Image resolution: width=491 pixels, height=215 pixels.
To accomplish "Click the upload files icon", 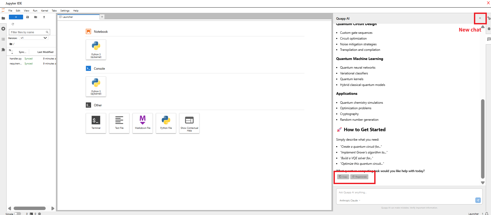I will 44,17.
